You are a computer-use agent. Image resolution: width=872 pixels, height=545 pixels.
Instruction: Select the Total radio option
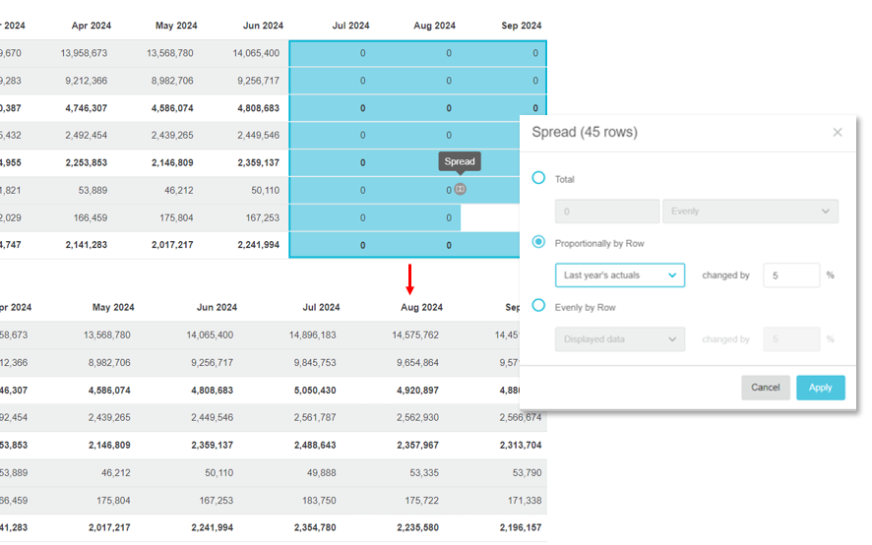coord(538,178)
